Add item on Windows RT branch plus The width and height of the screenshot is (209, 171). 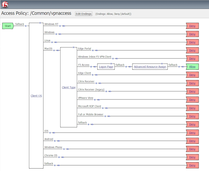coord(60,26)
